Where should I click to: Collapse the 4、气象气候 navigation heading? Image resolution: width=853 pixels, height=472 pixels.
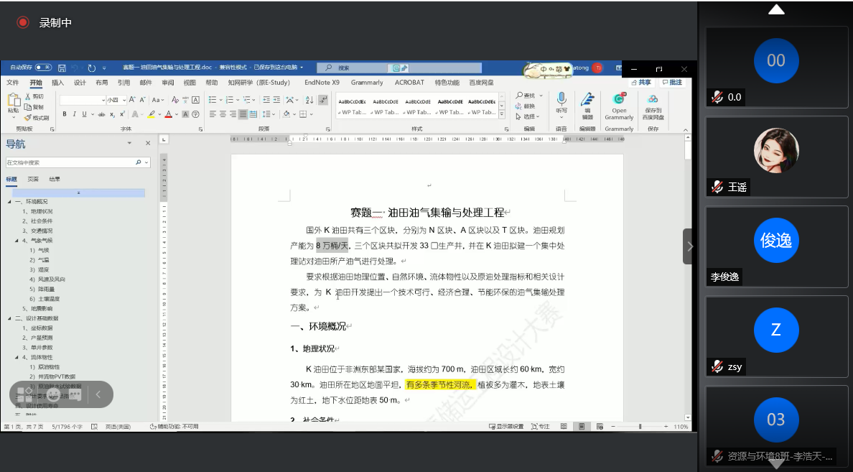point(17,241)
